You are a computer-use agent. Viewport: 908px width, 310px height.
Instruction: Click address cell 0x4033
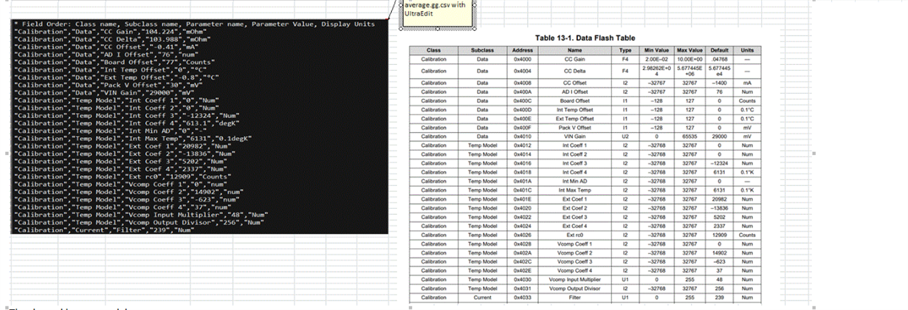click(x=522, y=297)
